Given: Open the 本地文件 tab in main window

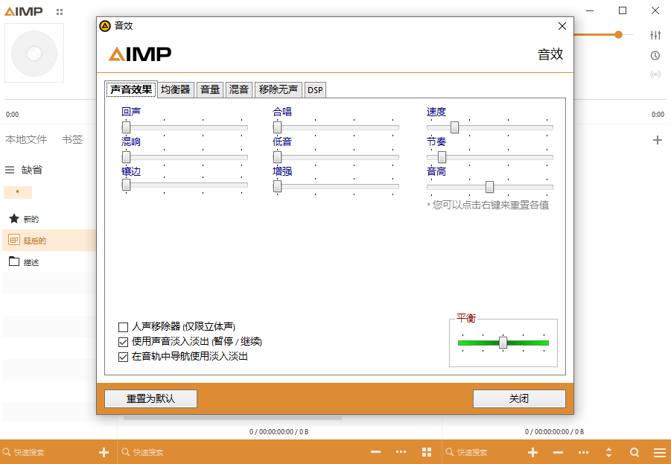Looking at the screenshot, I should tap(26, 139).
